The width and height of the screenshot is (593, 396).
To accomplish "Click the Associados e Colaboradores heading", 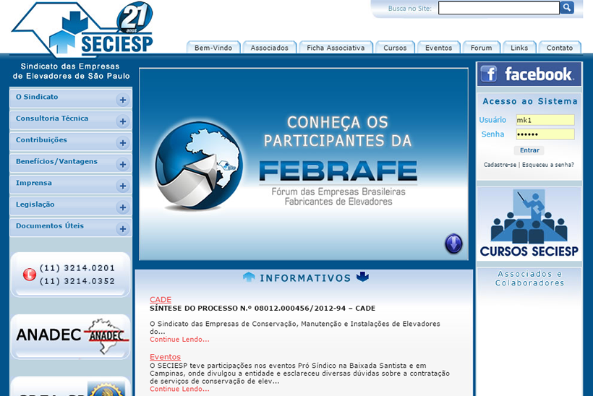I will point(529,278).
